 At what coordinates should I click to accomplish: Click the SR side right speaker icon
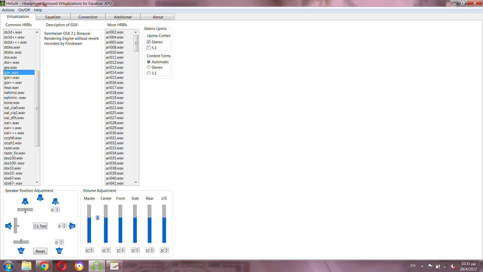72,226
